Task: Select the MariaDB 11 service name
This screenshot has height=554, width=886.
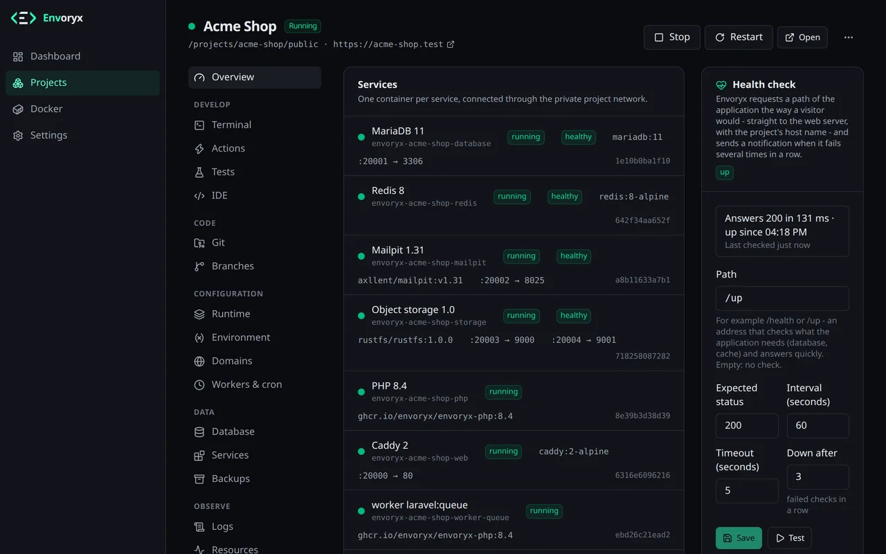Action: coord(398,131)
